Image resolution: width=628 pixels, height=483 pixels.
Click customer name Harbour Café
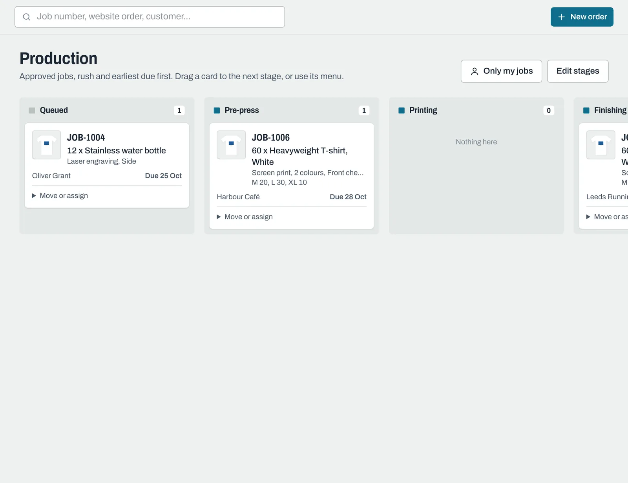238,197
